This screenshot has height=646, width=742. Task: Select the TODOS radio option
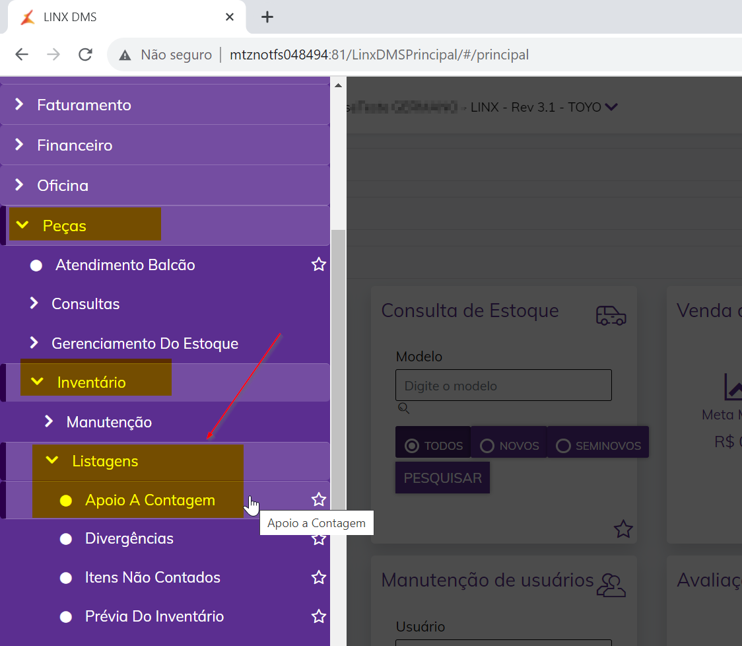(433, 442)
